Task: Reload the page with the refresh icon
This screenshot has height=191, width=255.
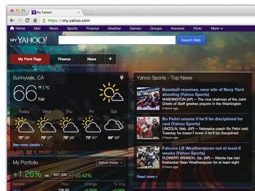Action: click(27, 20)
